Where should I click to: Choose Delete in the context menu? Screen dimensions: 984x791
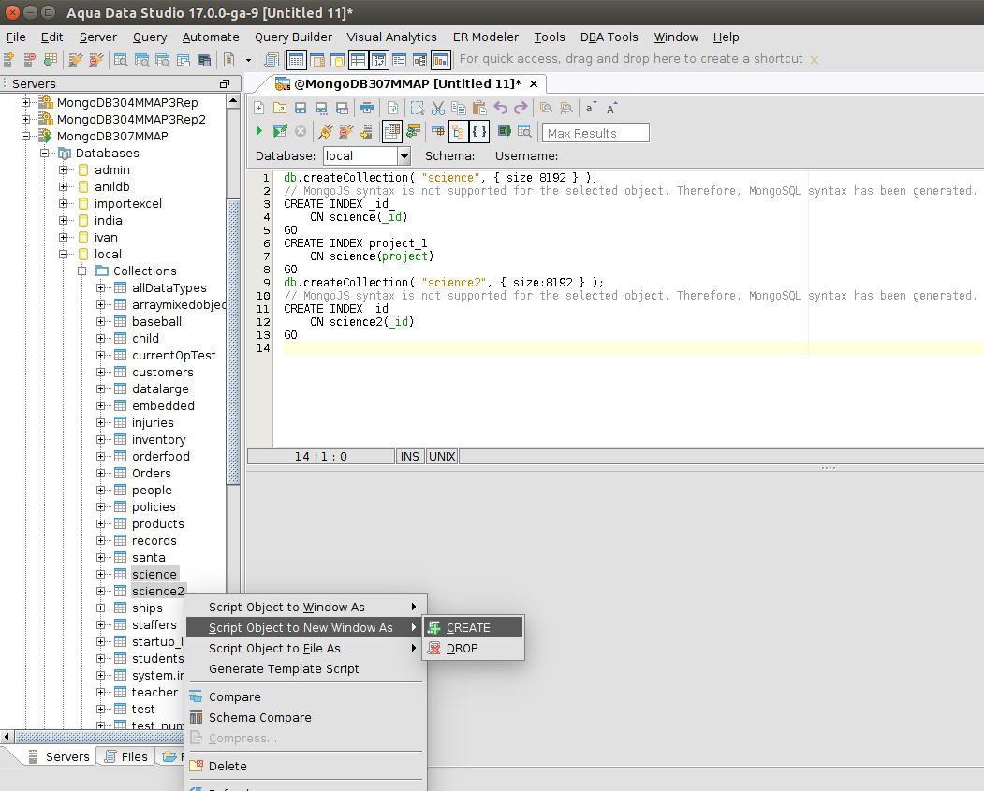[x=305, y=766]
